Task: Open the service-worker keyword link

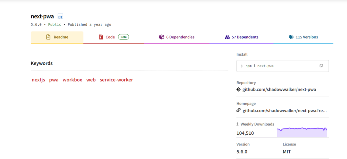Action: [x=117, y=80]
